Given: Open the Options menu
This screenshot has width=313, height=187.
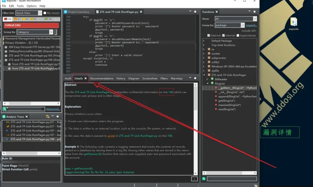Looking at the screenshot, I should coord(32,6).
